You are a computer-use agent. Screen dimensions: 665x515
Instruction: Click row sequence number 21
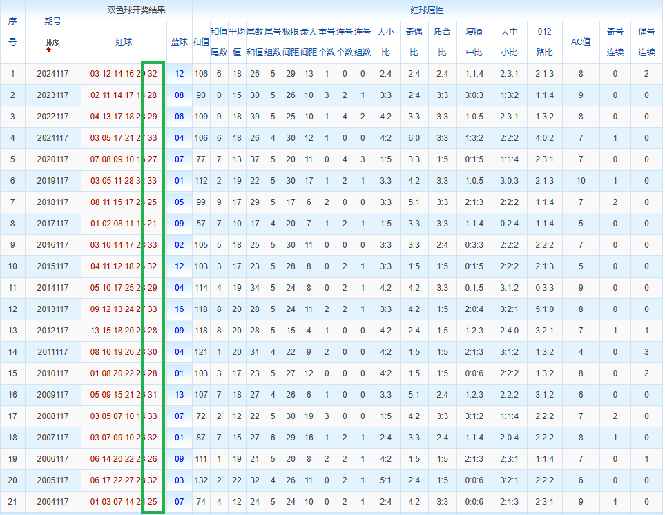click(x=12, y=502)
